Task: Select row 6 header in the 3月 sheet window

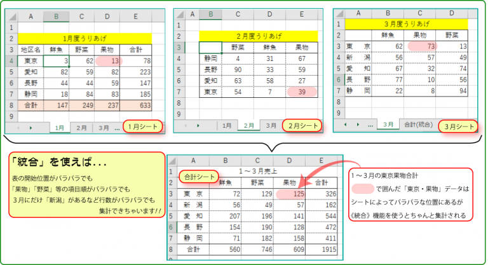Action: 339,79
